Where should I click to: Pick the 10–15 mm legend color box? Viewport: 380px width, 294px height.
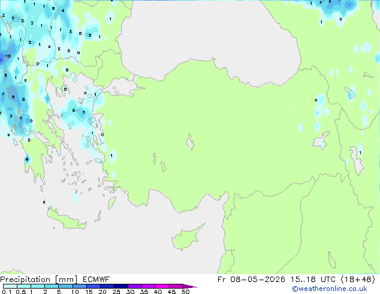coord(79,286)
